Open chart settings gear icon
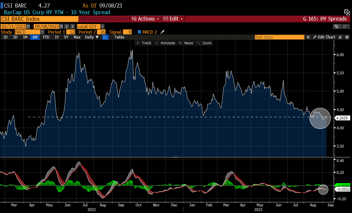This screenshot has height=213, width=352. tap(347, 37)
